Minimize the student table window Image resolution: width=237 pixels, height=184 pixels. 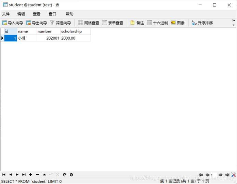pyautogui.click(x=200, y=5)
